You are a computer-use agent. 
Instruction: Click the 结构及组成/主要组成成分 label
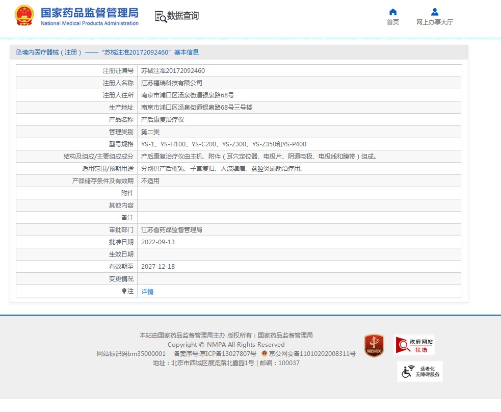pyautogui.click(x=98, y=157)
